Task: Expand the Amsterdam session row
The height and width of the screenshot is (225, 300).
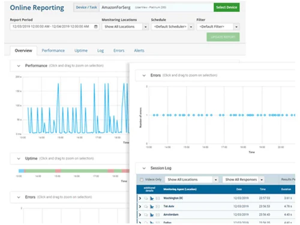Action: 140,215
